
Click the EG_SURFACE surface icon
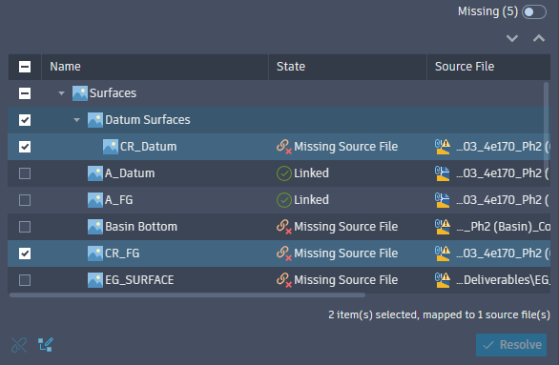(95, 280)
